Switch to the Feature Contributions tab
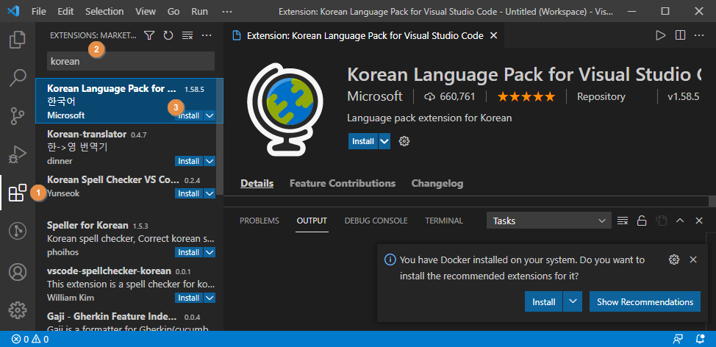The width and height of the screenshot is (716, 347). point(343,184)
